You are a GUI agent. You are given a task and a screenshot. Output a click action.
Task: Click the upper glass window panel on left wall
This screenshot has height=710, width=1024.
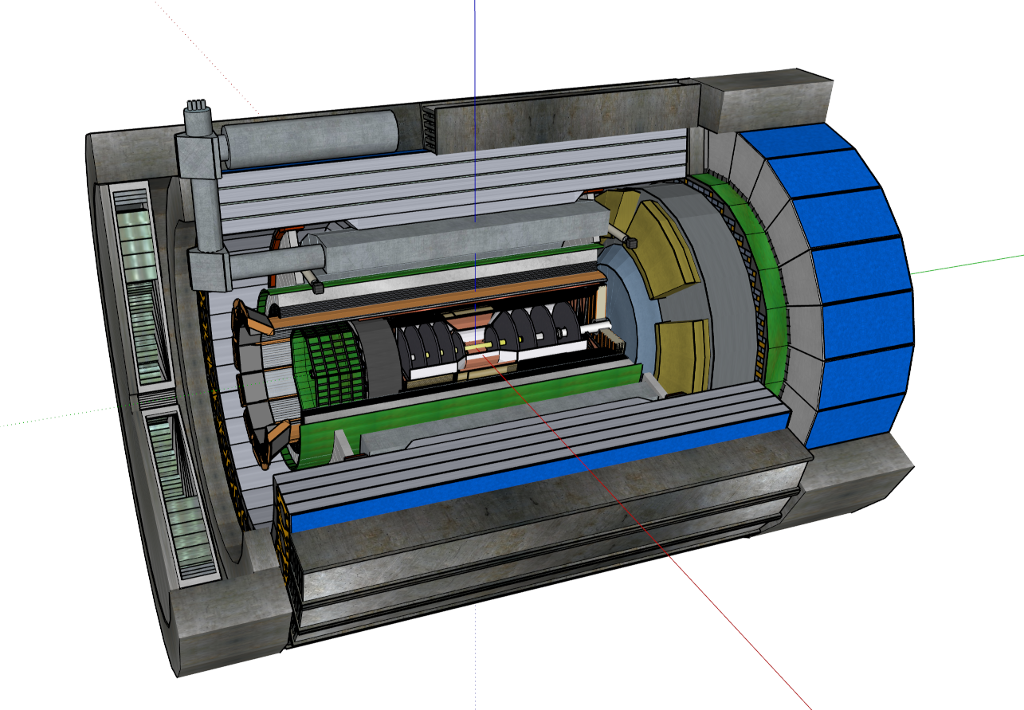pyautogui.click(x=141, y=287)
